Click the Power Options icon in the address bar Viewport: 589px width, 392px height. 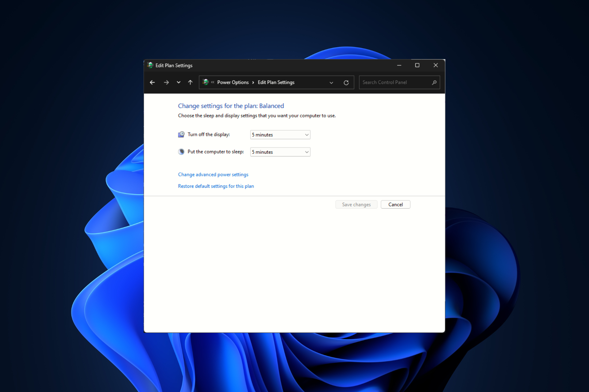206,82
